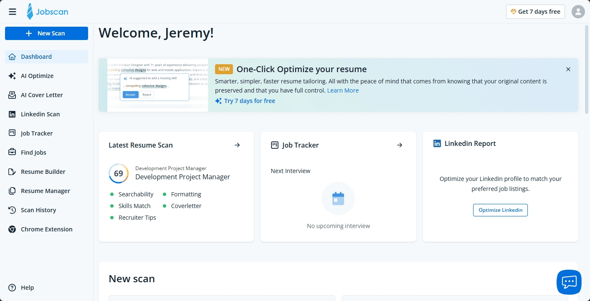Expand the Latest Resume Scan card arrow
The image size is (590, 301).
237,145
